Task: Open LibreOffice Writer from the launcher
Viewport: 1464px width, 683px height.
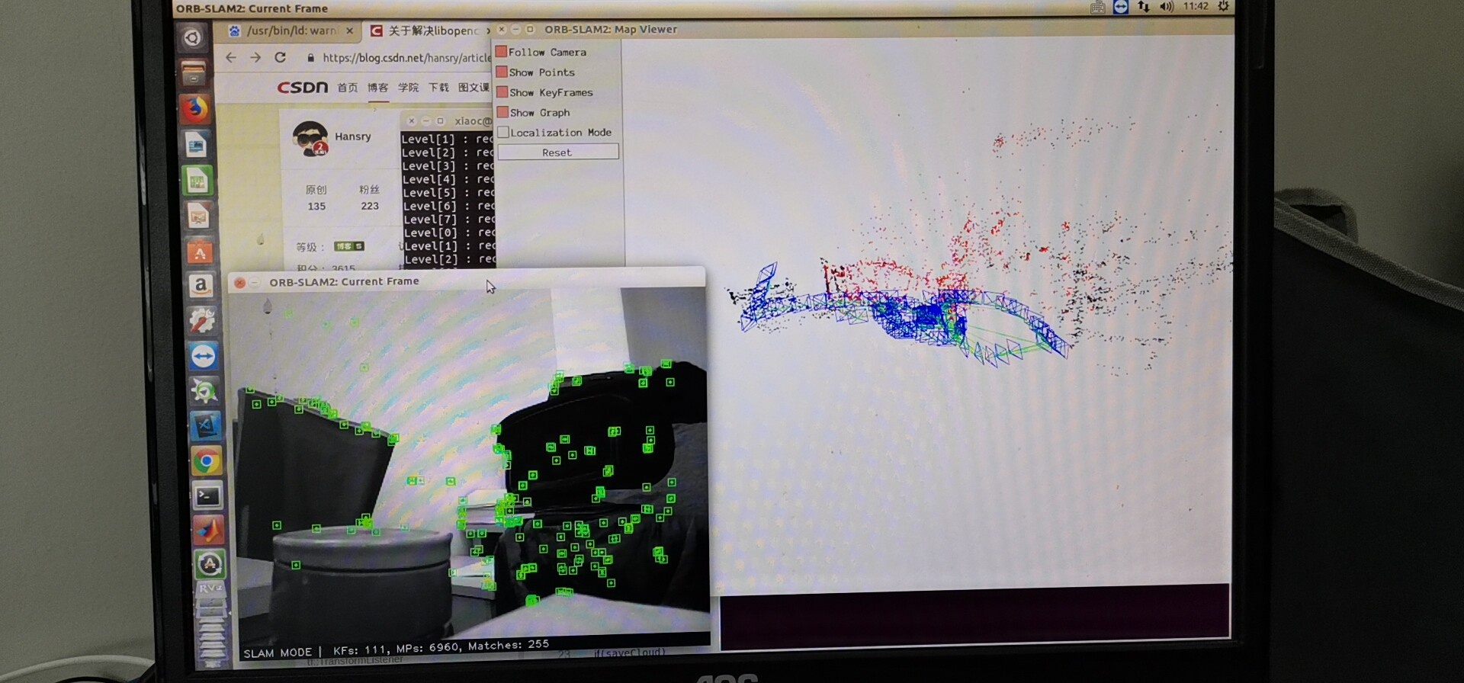Action: coord(196,144)
